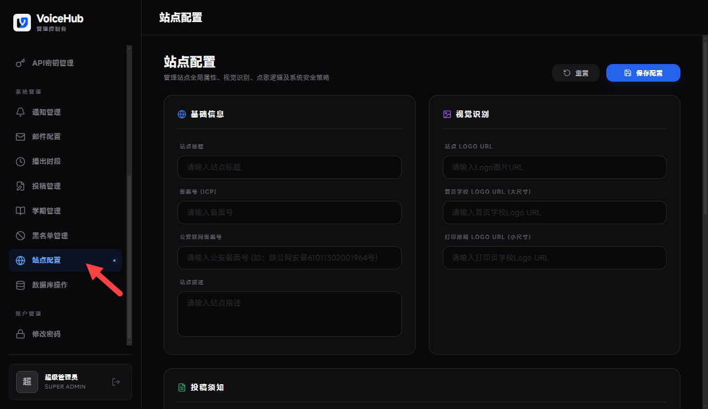This screenshot has width=708, height=409.
Task: Click the bell icon for 通知管理
Action: [x=20, y=112]
